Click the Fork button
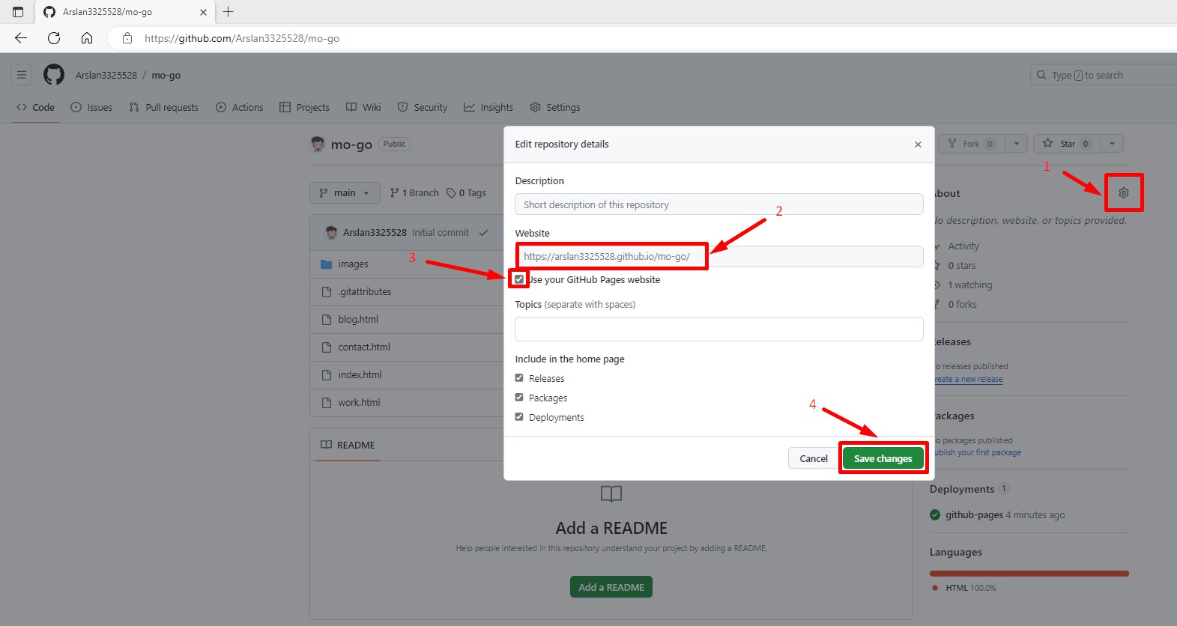The width and height of the screenshot is (1177, 626). coord(971,144)
